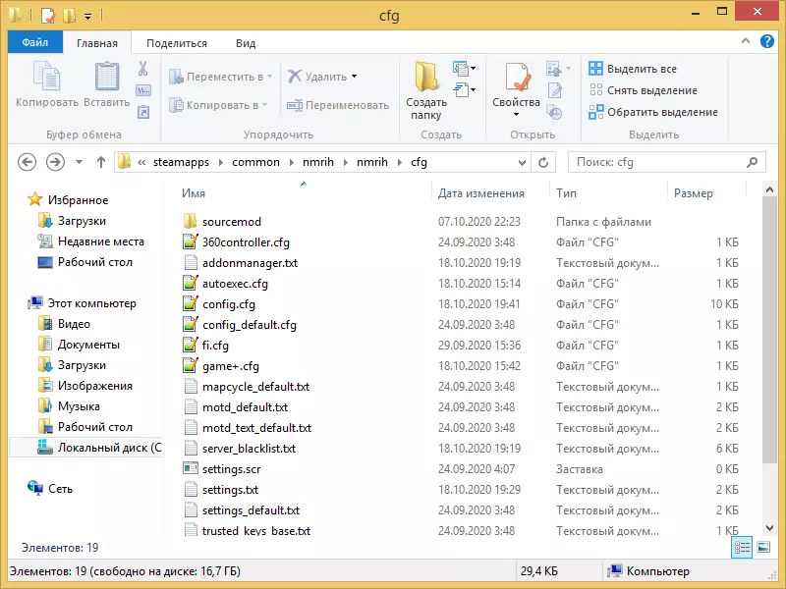
Task: Click the New folder icon in the quick access toolbar
Action: pos(69,16)
